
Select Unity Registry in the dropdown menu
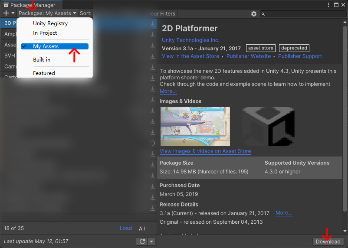coord(50,23)
